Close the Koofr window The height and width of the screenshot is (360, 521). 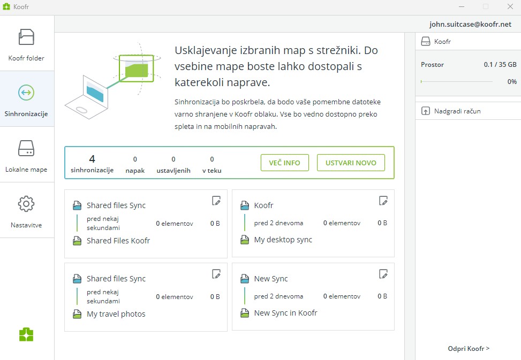pyautogui.click(x=510, y=6)
